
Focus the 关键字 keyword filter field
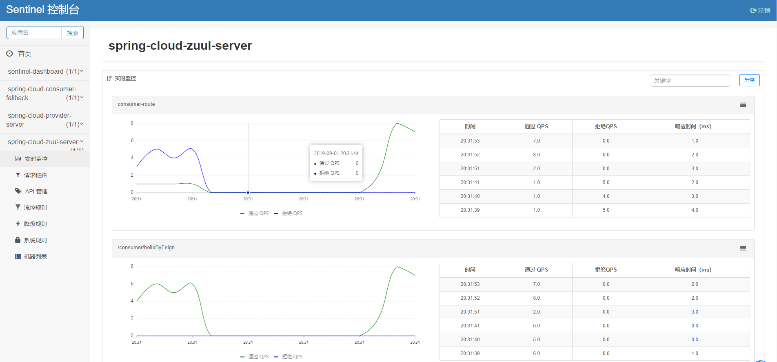click(x=690, y=81)
